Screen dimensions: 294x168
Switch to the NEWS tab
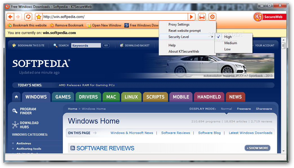(235, 97)
